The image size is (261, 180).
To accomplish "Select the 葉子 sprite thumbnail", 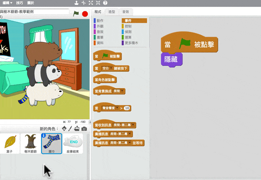I will click(x=10, y=144).
